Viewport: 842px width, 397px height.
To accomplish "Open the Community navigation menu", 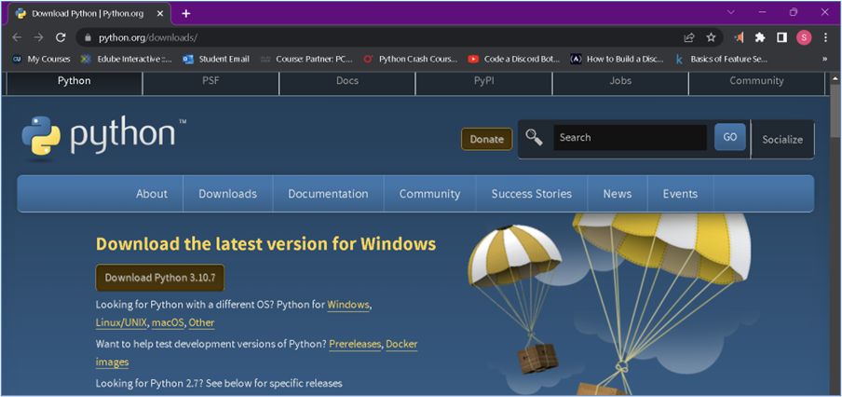I will coord(429,194).
